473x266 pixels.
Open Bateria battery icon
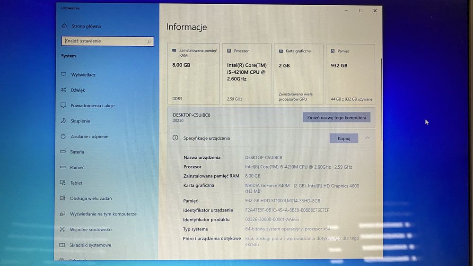pyautogui.click(x=63, y=152)
